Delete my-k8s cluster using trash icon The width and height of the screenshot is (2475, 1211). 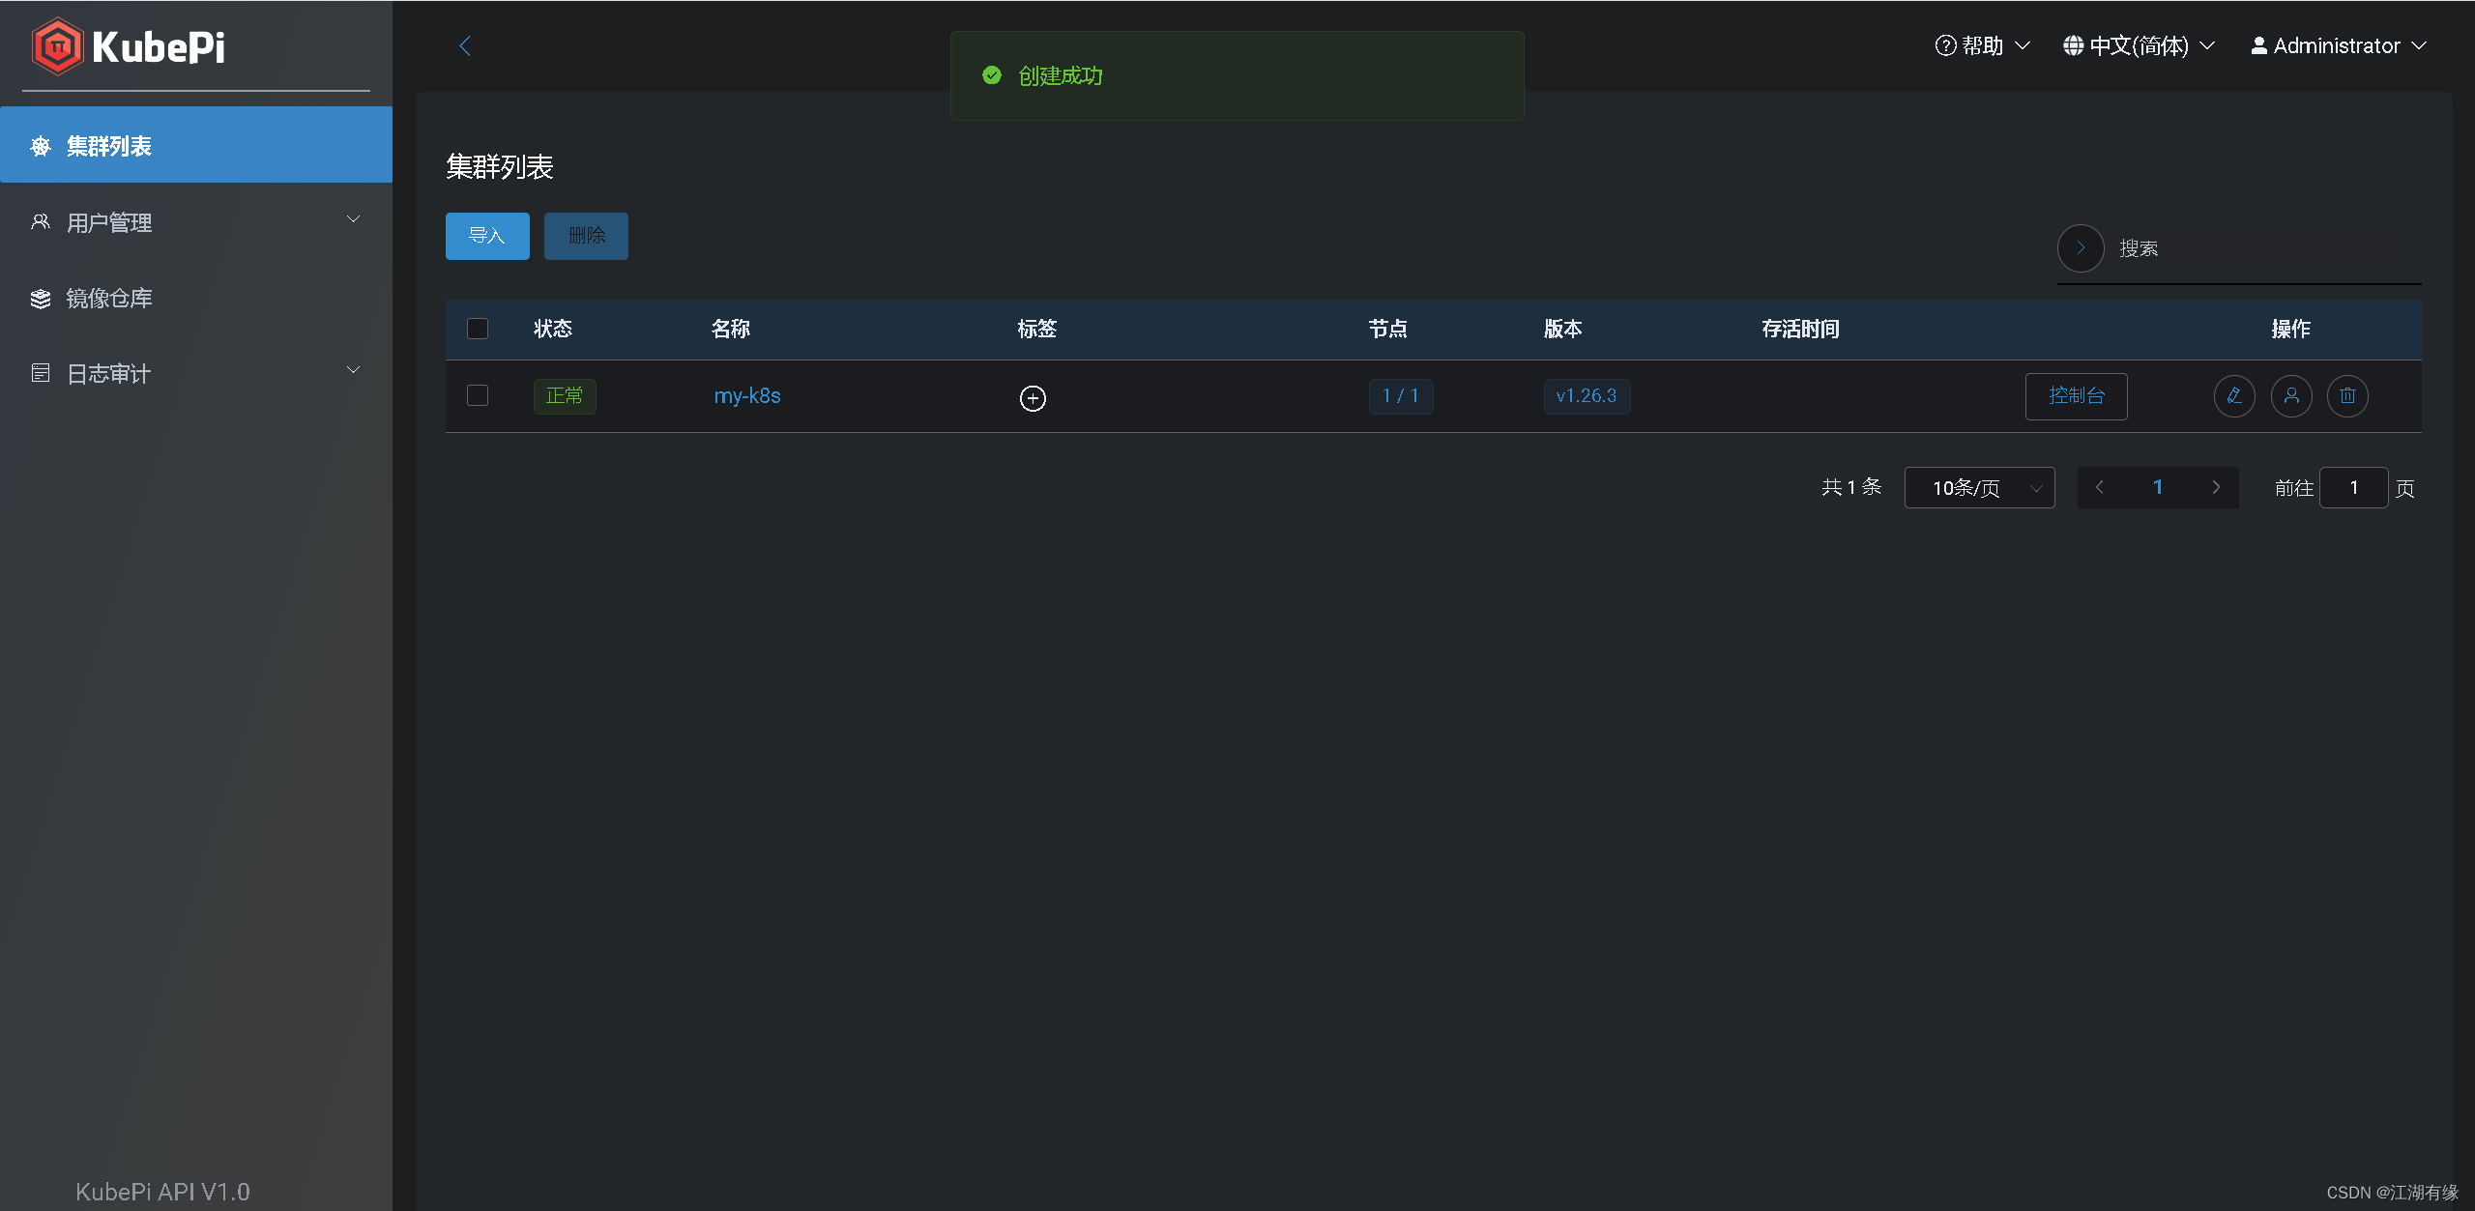(2348, 396)
